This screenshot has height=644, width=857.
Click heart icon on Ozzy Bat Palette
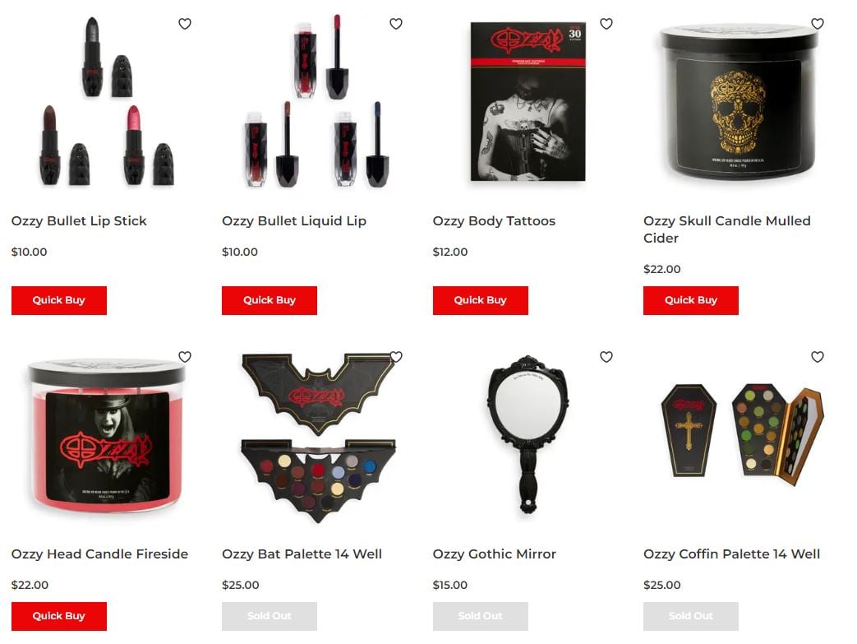click(396, 357)
